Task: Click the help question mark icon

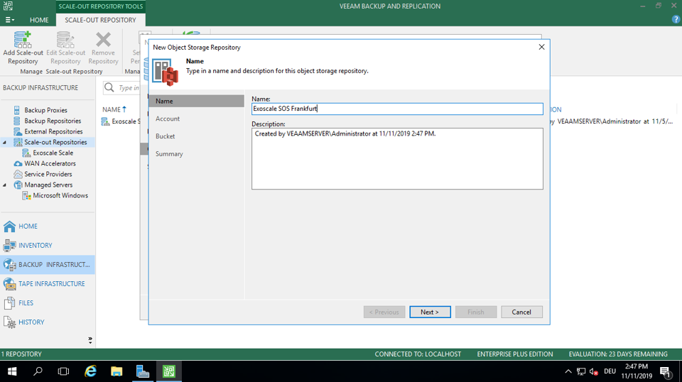Action: tap(676, 20)
